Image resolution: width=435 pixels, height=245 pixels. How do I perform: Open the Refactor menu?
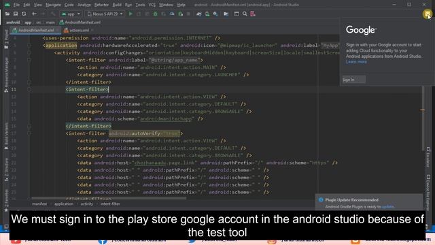tap(101, 5)
